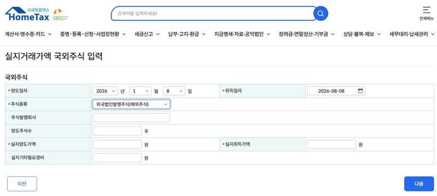Image resolution: width=437 pixels, height=196 pixels.
Task: Open the calendar icon in 취득일자 field
Action: [x=361, y=91]
